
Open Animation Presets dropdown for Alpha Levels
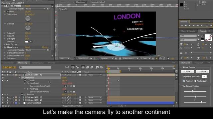pos(35,50)
